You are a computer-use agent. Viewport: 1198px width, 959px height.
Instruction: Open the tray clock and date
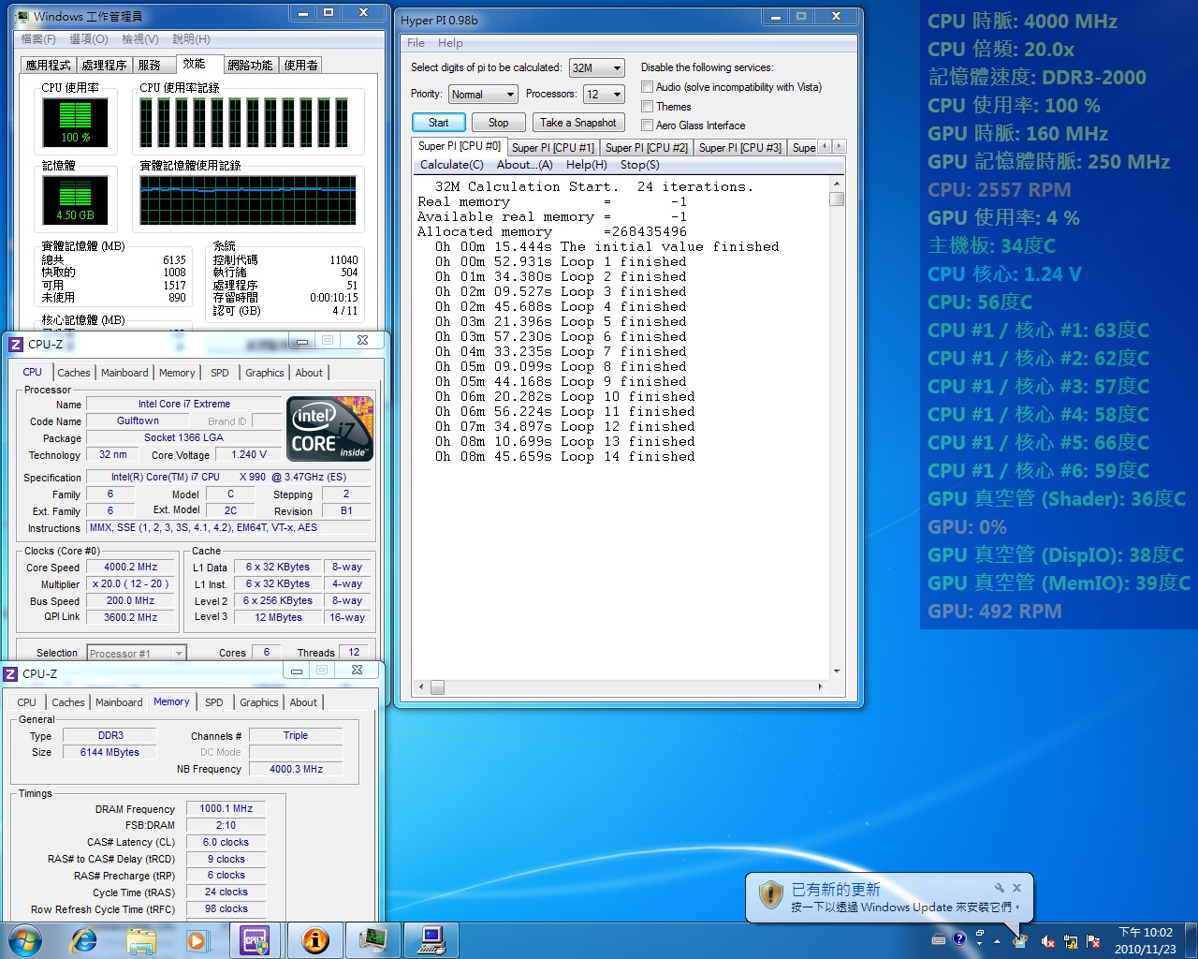(1145, 940)
